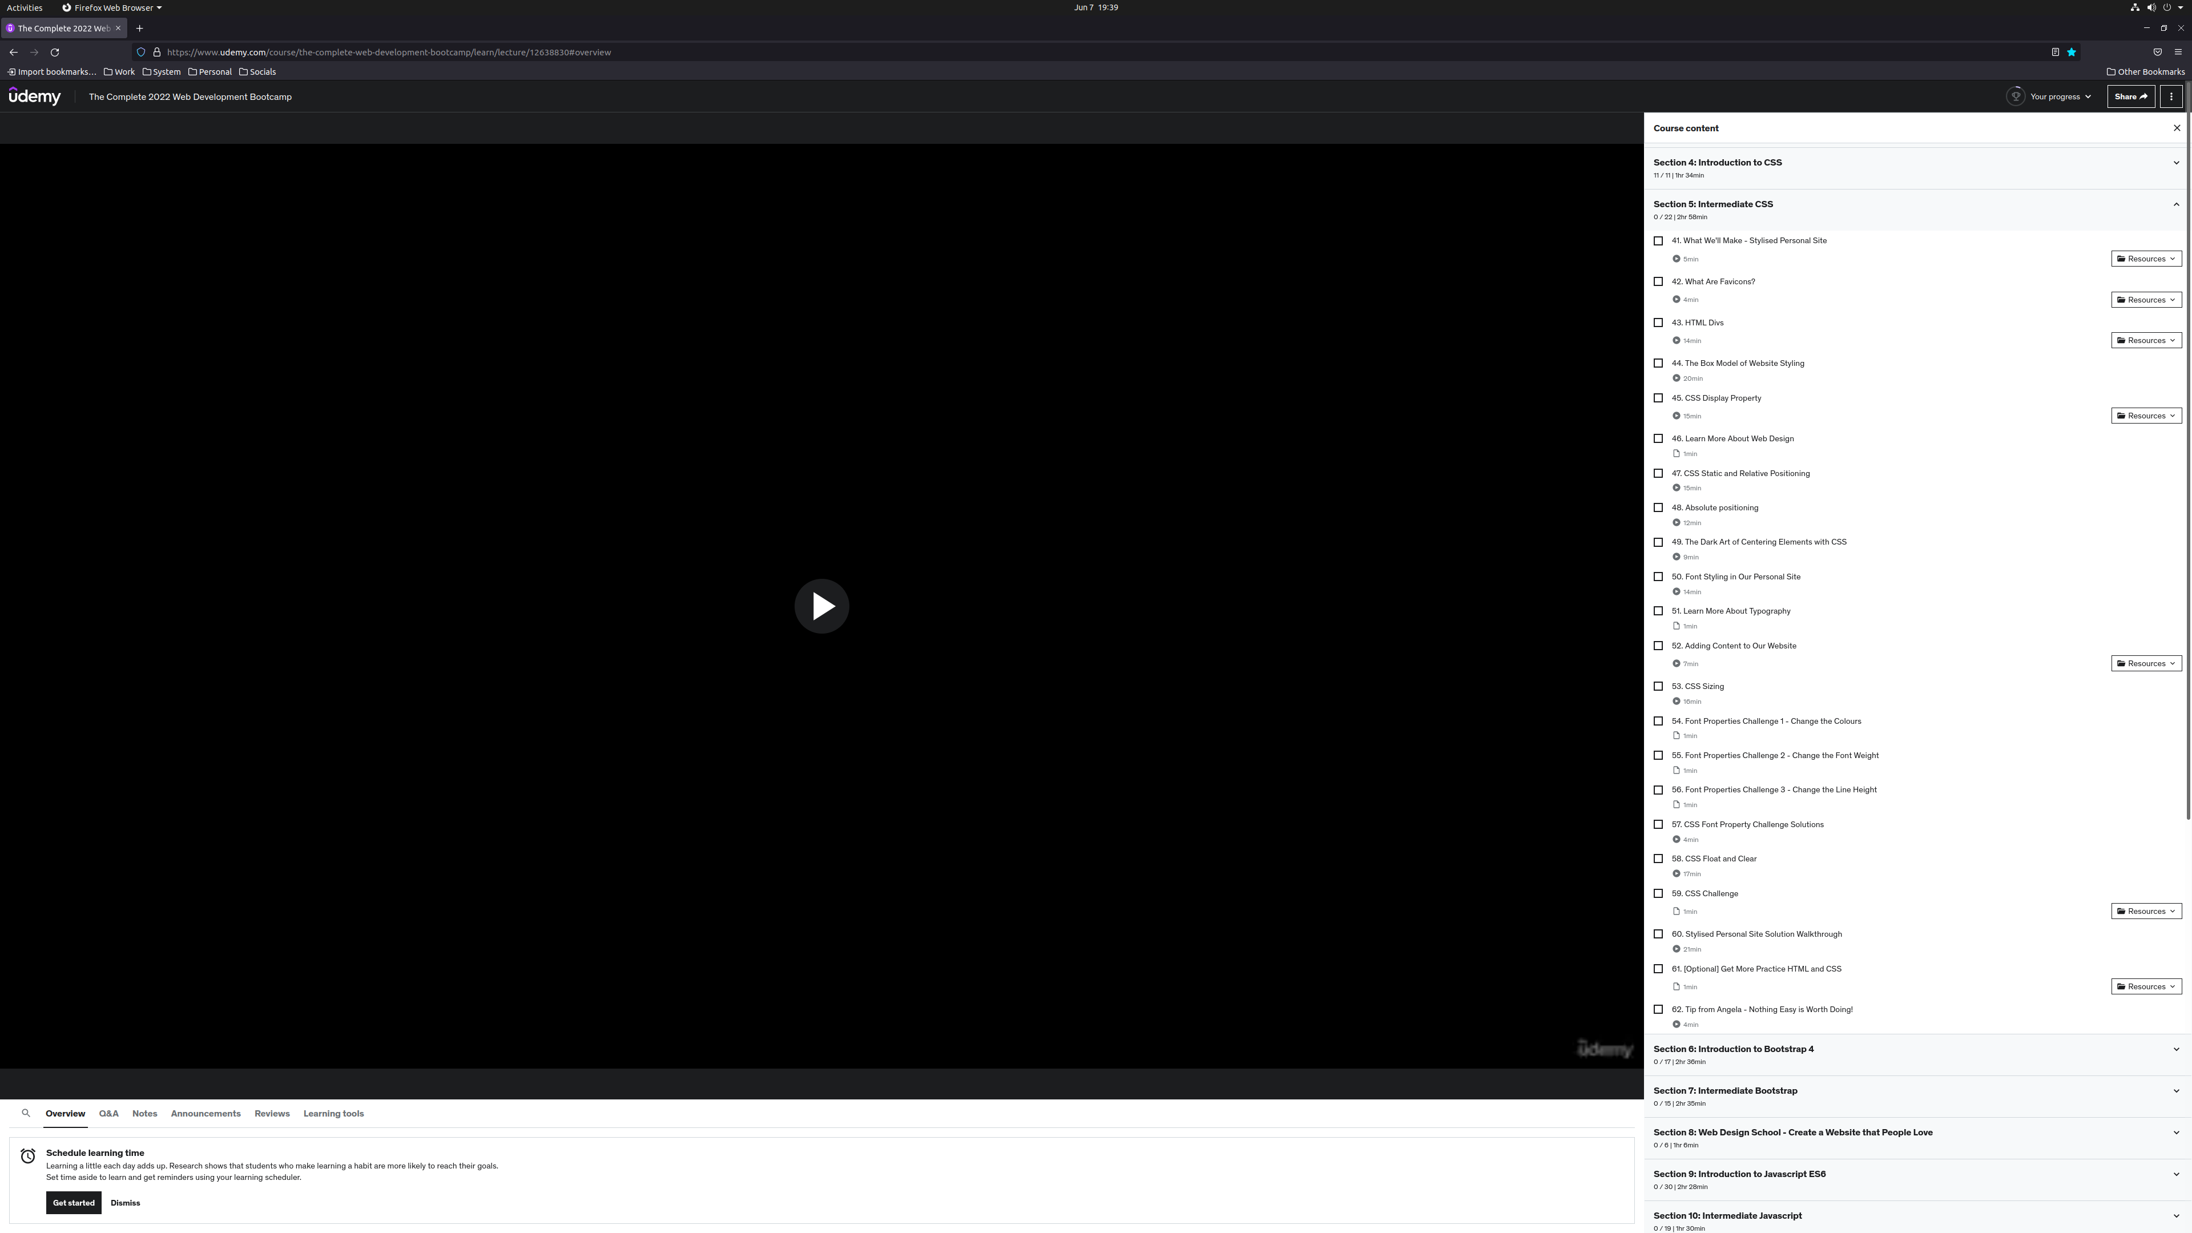
Task: Open the Personal bookmarks folder
Action: point(210,71)
